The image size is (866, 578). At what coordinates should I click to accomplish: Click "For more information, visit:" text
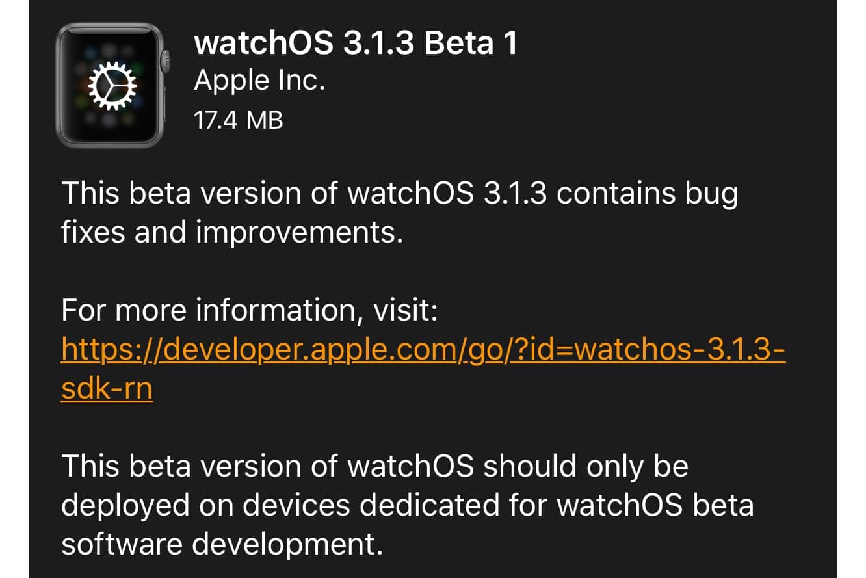[250, 311]
